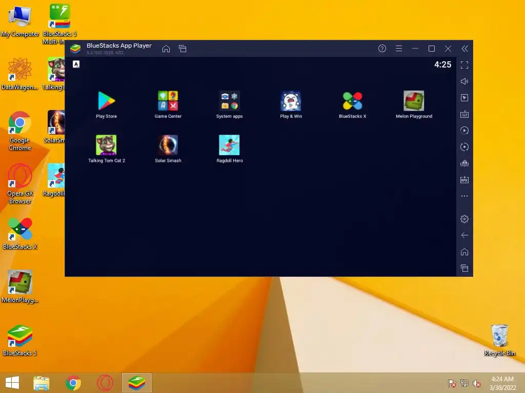
Task: Click BlueStacks taskbar button
Action: tap(137, 383)
